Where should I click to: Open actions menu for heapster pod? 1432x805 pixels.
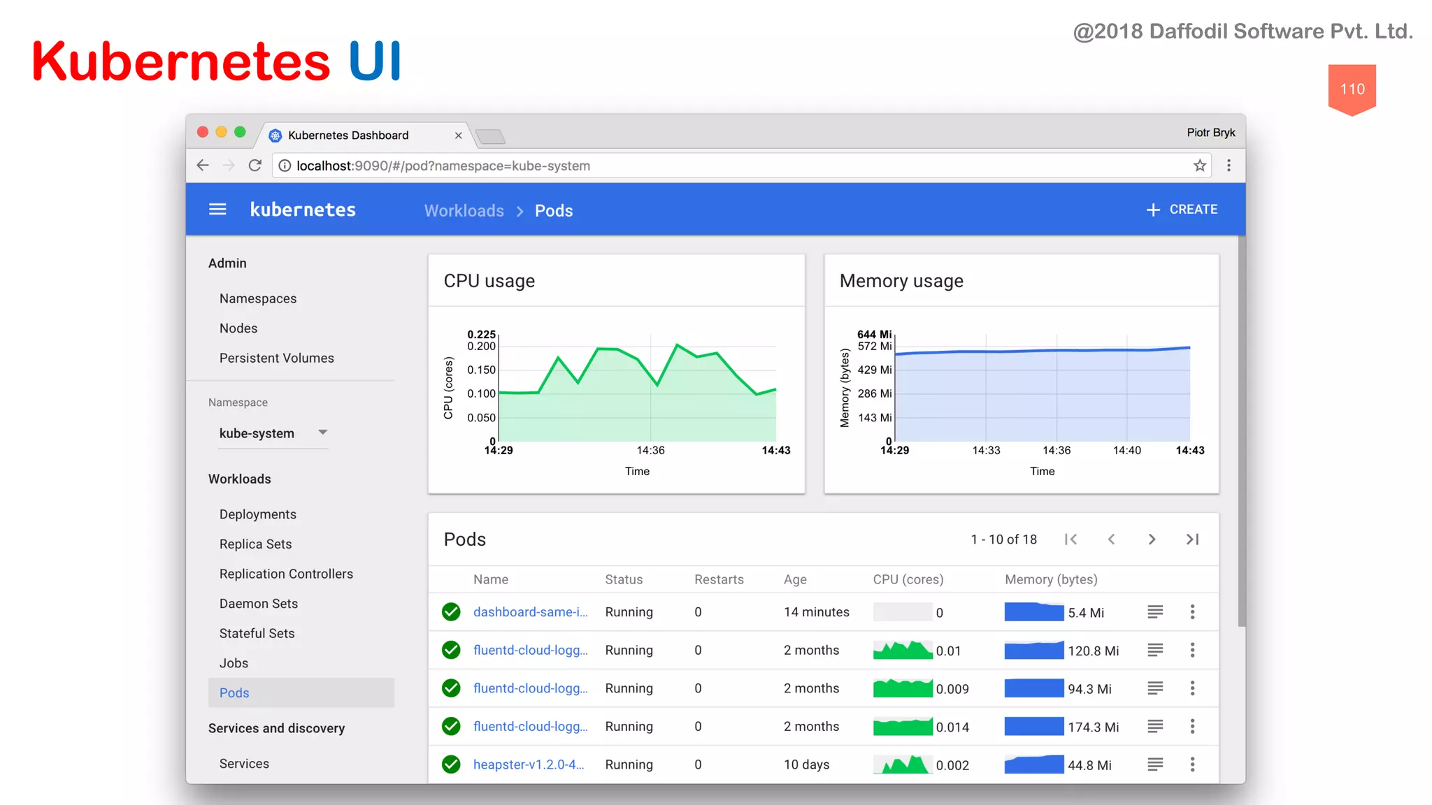(1193, 764)
